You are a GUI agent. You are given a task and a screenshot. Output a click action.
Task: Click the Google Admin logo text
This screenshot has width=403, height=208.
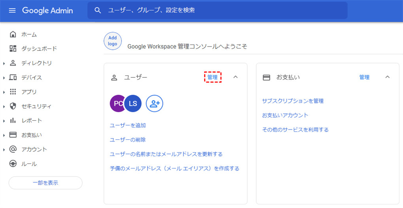click(47, 11)
